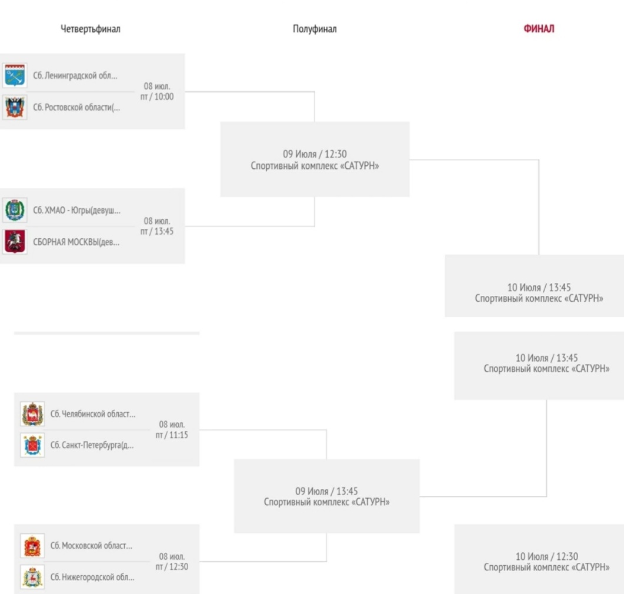
Task: Click the Saint Petersburg team crest icon
Action: point(32,445)
